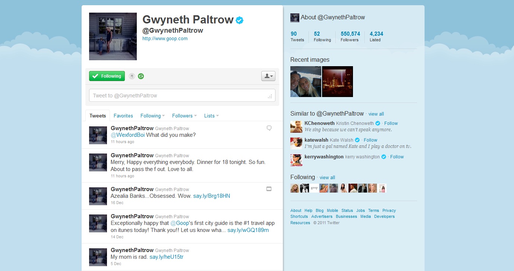Viewport: 514px width, 271px height.
Task: Click the Tweet to @GwynethPaltrow text box
Action: pos(182,96)
